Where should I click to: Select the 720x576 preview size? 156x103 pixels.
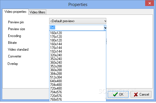pos(78,96)
